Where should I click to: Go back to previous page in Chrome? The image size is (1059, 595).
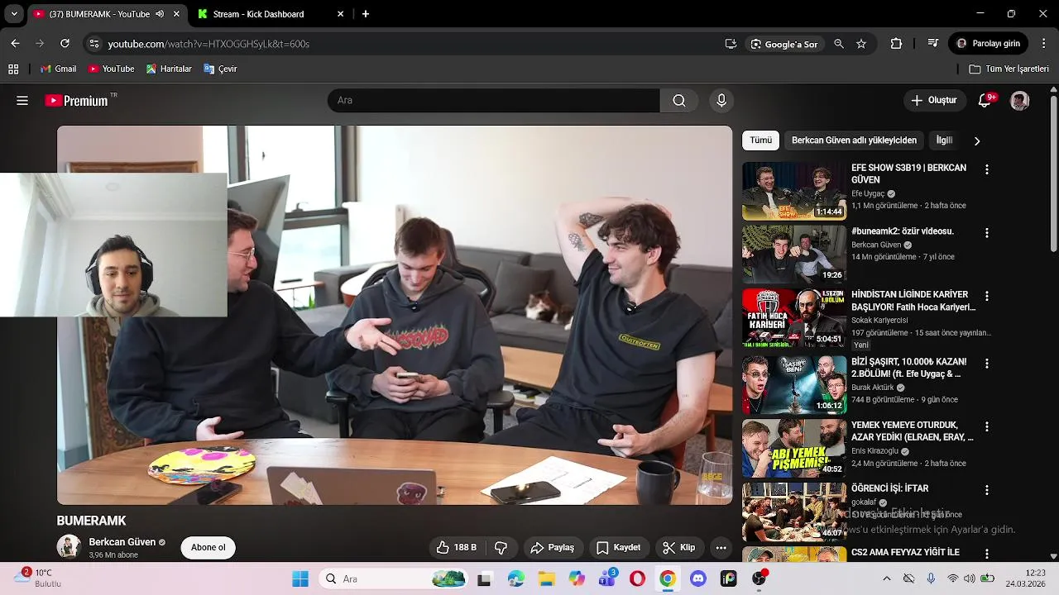[15, 43]
